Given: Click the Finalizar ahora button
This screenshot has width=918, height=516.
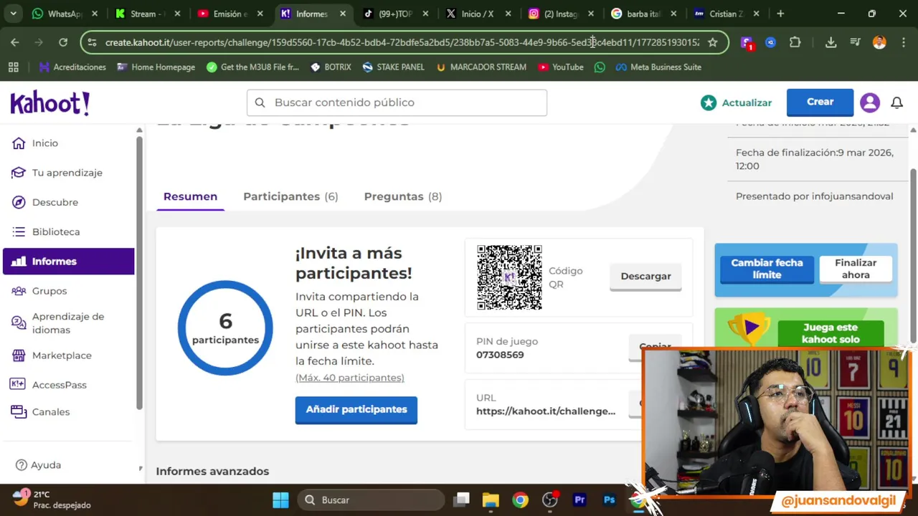Looking at the screenshot, I should (x=856, y=269).
